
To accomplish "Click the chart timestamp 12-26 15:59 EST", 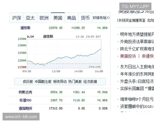I will click(x=88, y=37).
